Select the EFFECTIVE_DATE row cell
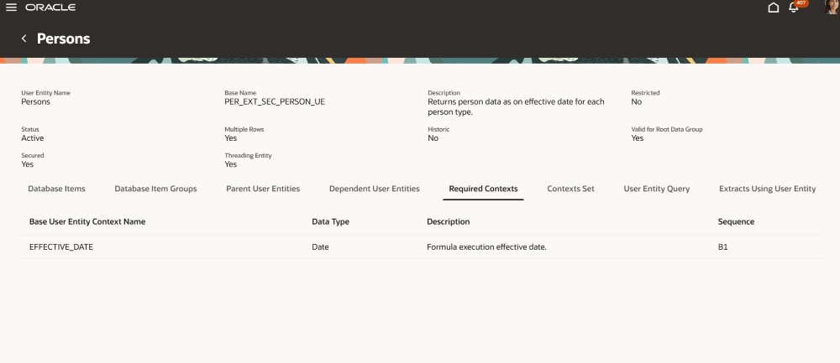The width and height of the screenshot is (840, 363). click(x=61, y=247)
